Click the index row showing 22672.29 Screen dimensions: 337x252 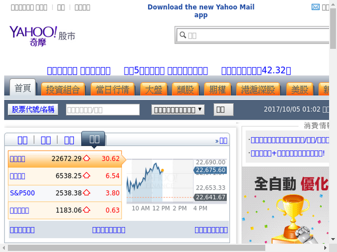point(65,159)
